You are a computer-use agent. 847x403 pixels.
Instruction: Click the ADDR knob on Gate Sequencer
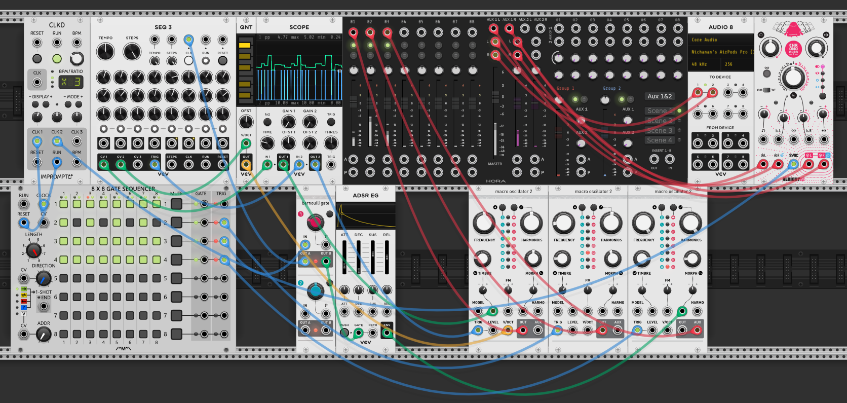click(44, 334)
